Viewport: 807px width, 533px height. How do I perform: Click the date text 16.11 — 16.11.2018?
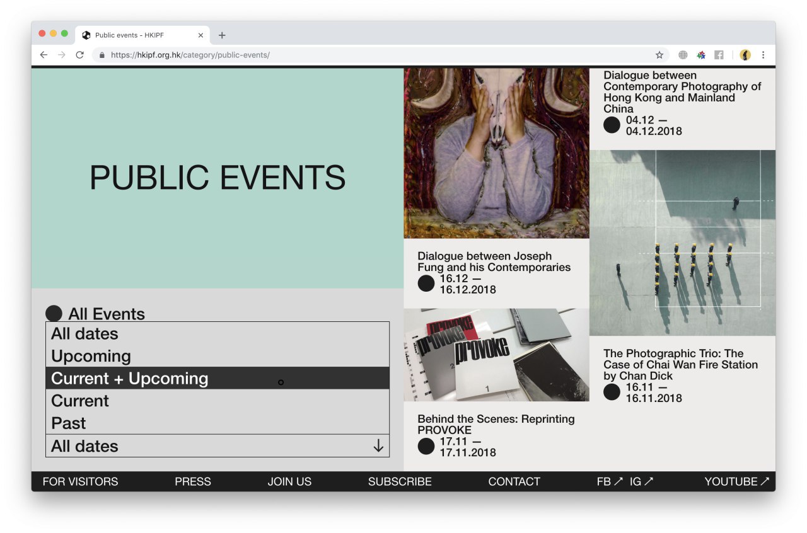pyautogui.click(x=654, y=393)
